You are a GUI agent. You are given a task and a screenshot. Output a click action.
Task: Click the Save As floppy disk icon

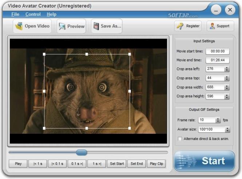click(96, 26)
